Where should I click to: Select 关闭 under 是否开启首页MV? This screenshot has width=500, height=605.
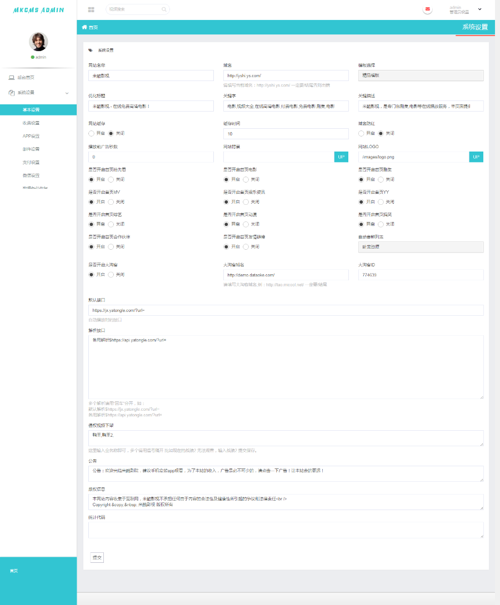point(111,202)
